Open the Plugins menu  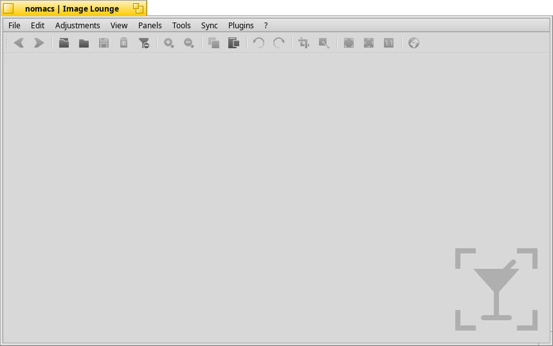click(x=241, y=25)
